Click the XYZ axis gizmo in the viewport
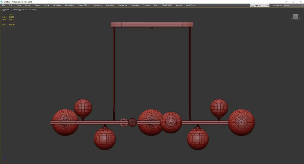 (6, 158)
